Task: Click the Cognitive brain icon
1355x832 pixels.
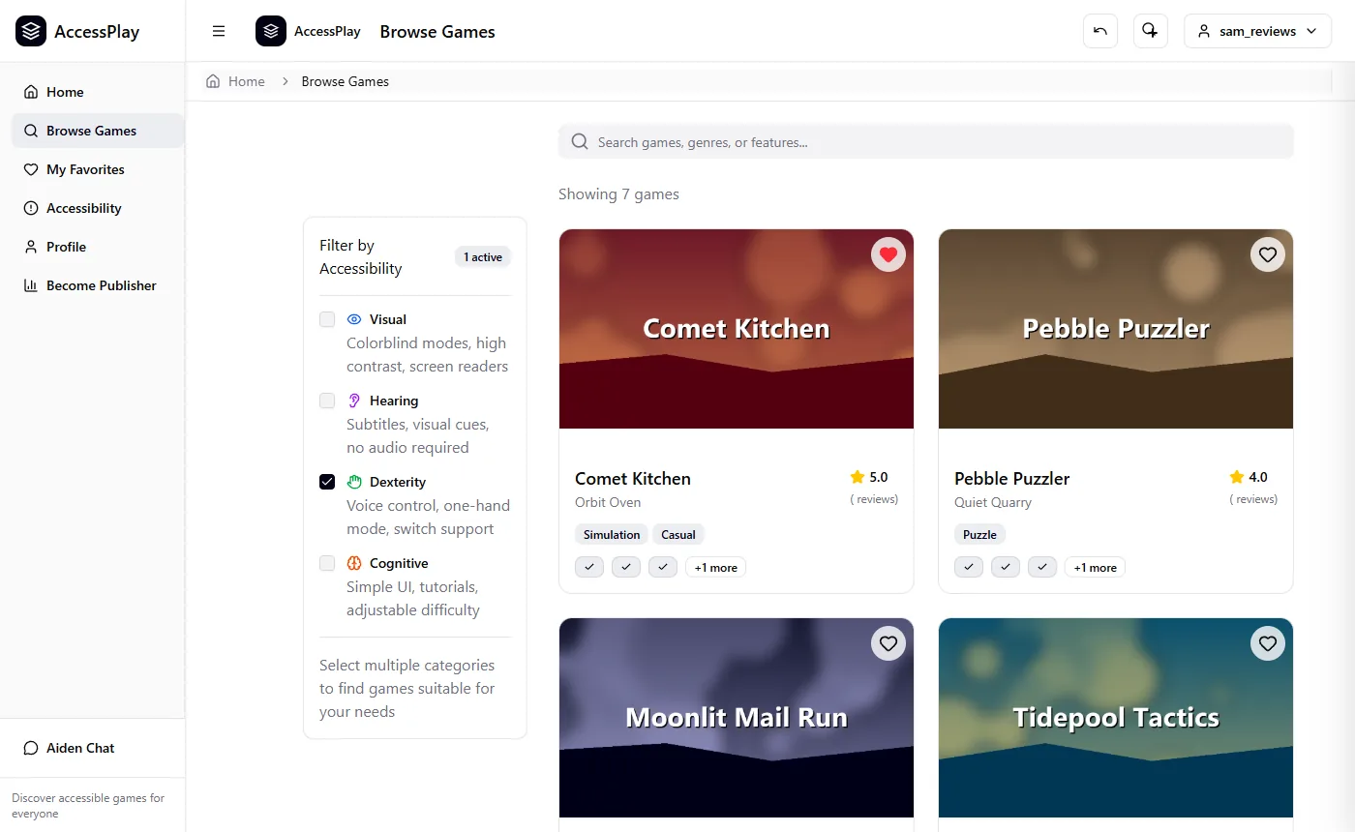Action: point(354,563)
